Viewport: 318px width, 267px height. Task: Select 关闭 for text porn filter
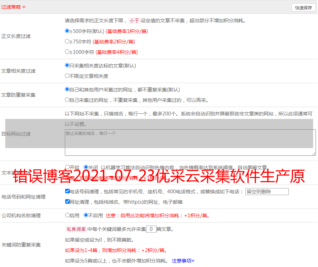tap(86, 167)
